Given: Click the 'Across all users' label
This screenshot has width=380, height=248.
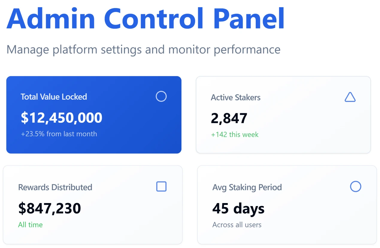Looking at the screenshot, I should pyautogui.click(x=237, y=225).
